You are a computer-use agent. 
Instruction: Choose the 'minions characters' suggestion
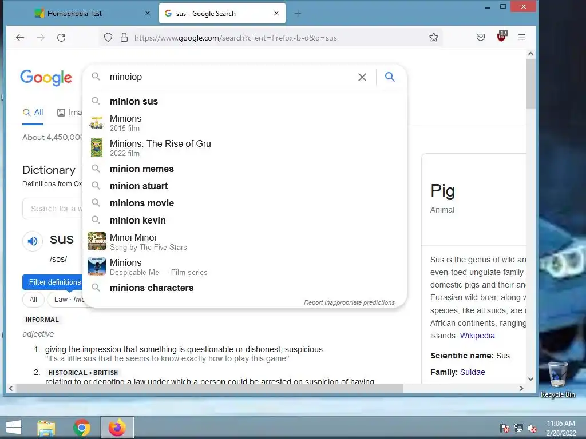click(245, 288)
